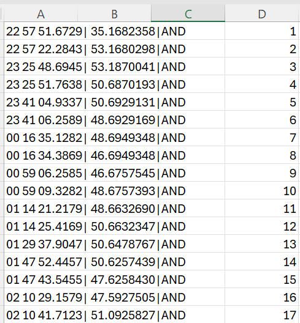Click cell containing 01 14 21.2179
Viewport: 300px width, 323px height.
click(40, 208)
